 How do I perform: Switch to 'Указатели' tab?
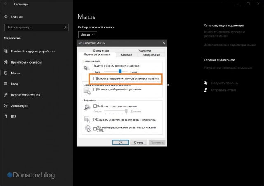coord(144,50)
